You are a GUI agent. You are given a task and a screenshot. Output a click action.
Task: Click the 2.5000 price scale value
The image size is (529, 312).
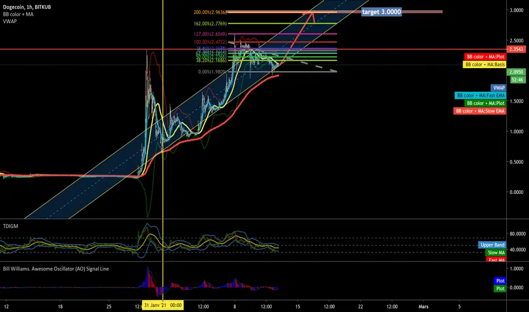click(x=517, y=40)
